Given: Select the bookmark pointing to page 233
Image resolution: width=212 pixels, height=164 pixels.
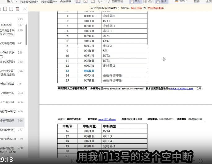Looking at the screenshot, I should tap(12, 19).
